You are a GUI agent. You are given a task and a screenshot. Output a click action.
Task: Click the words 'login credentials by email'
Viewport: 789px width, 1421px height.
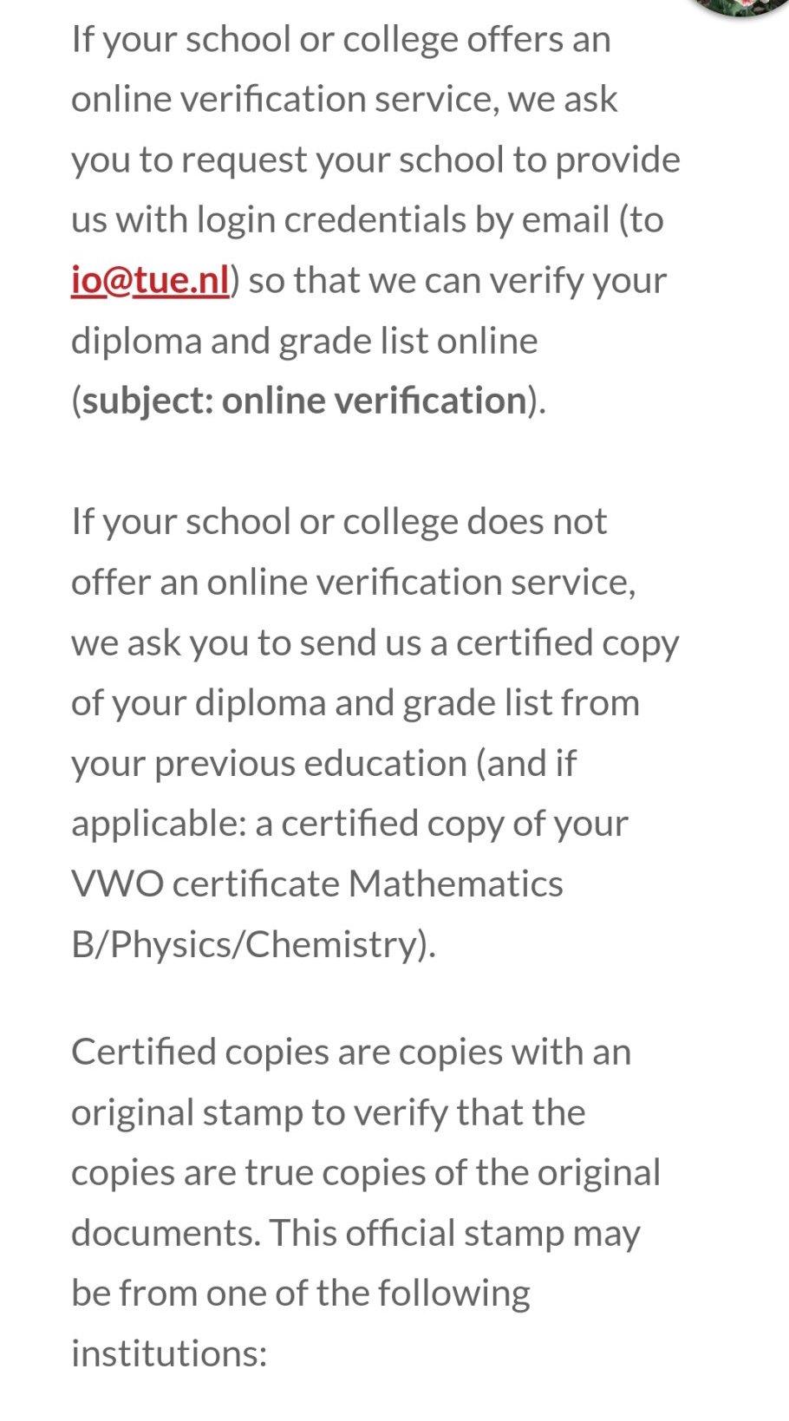(x=403, y=220)
